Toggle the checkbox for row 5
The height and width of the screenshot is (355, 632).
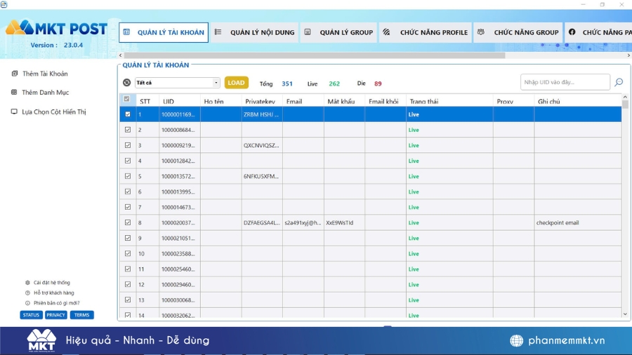(128, 176)
